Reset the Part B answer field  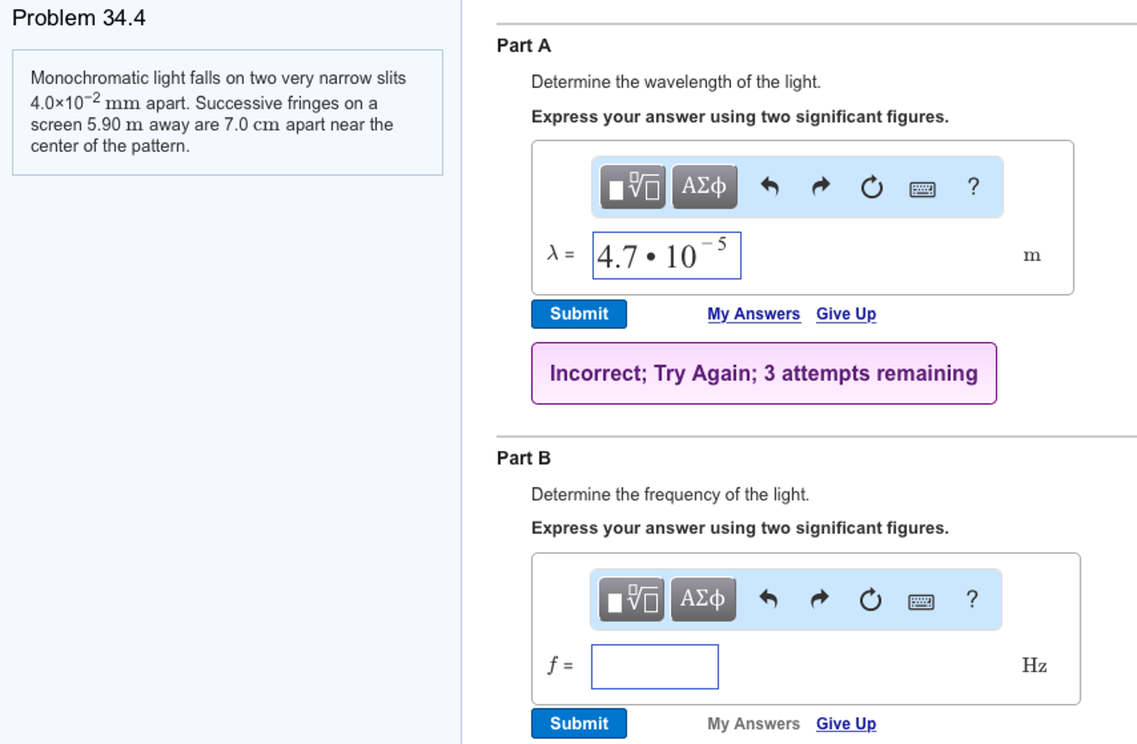(x=870, y=600)
